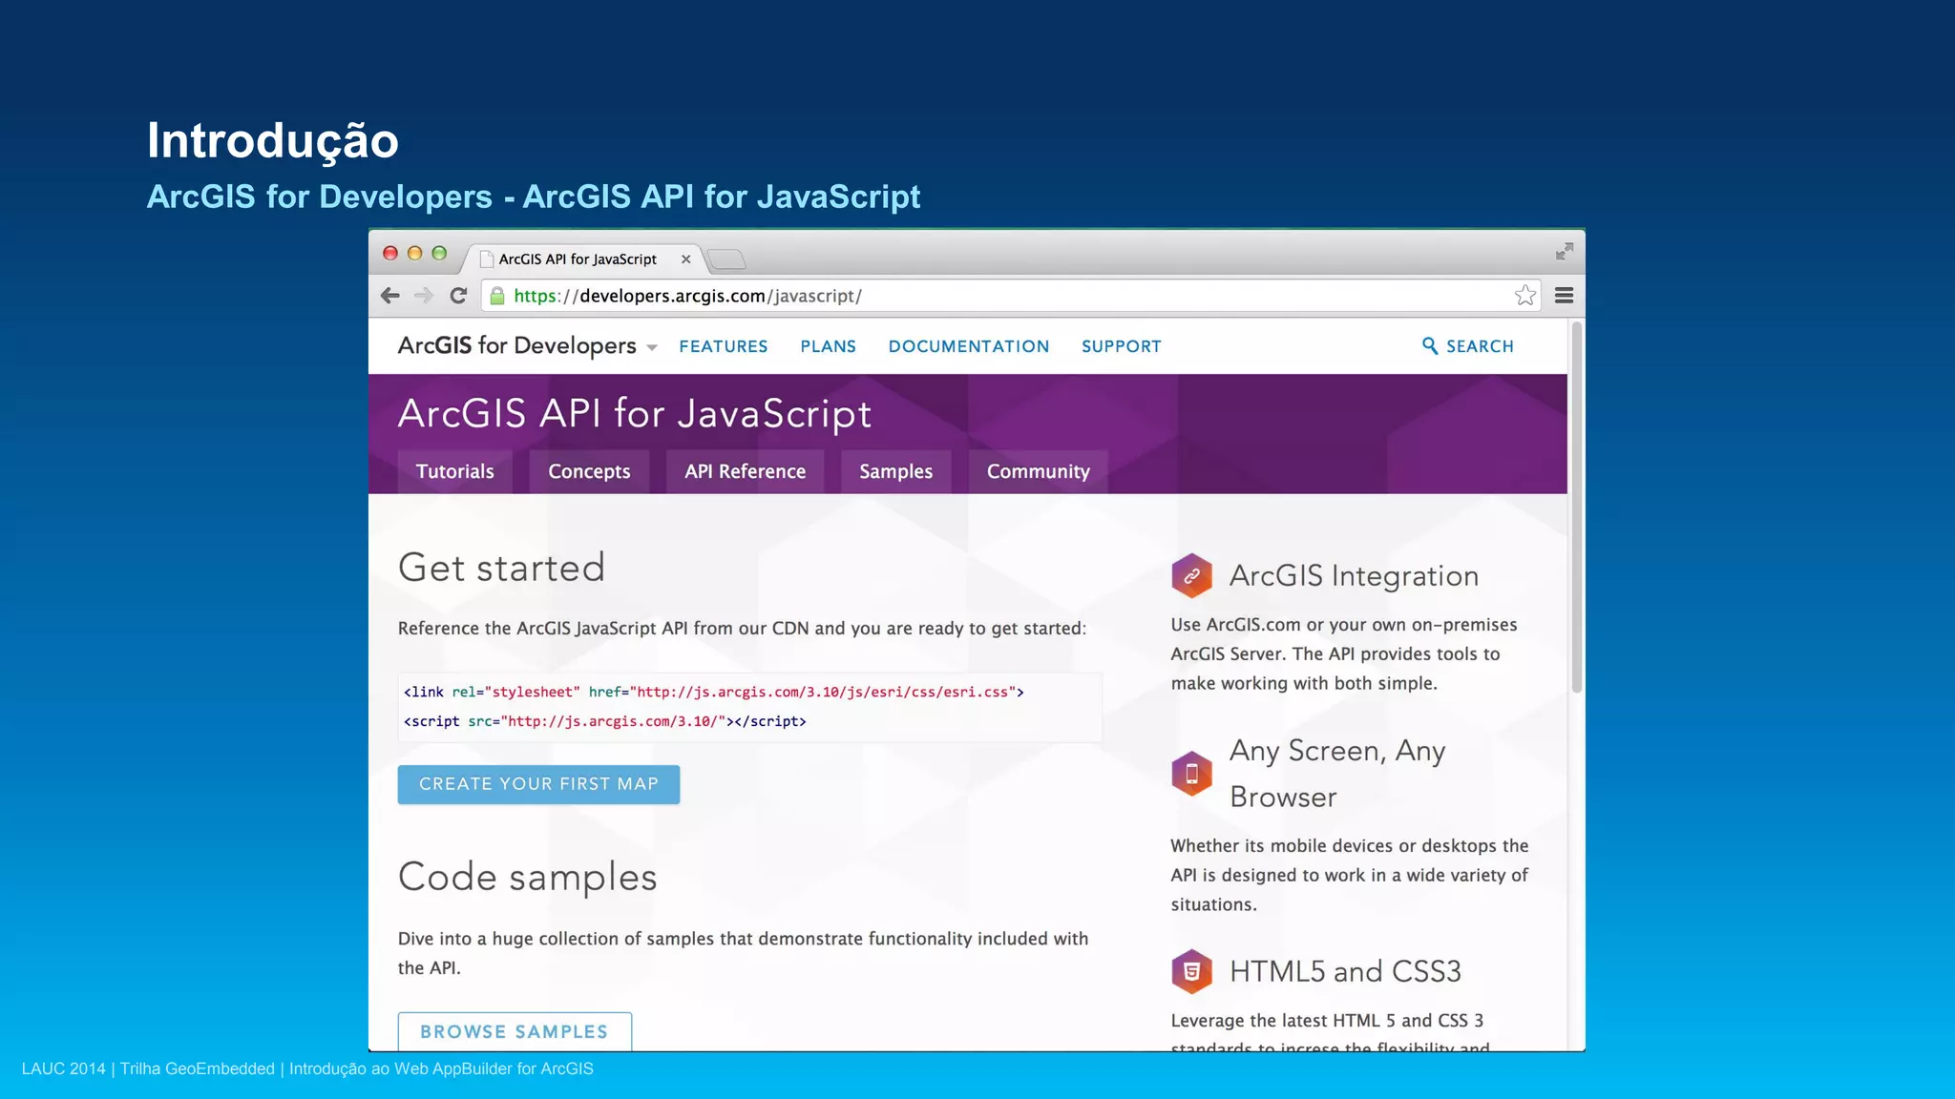This screenshot has width=1955, height=1099.
Task: Switch to the Tutorials tab
Action: 455,471
